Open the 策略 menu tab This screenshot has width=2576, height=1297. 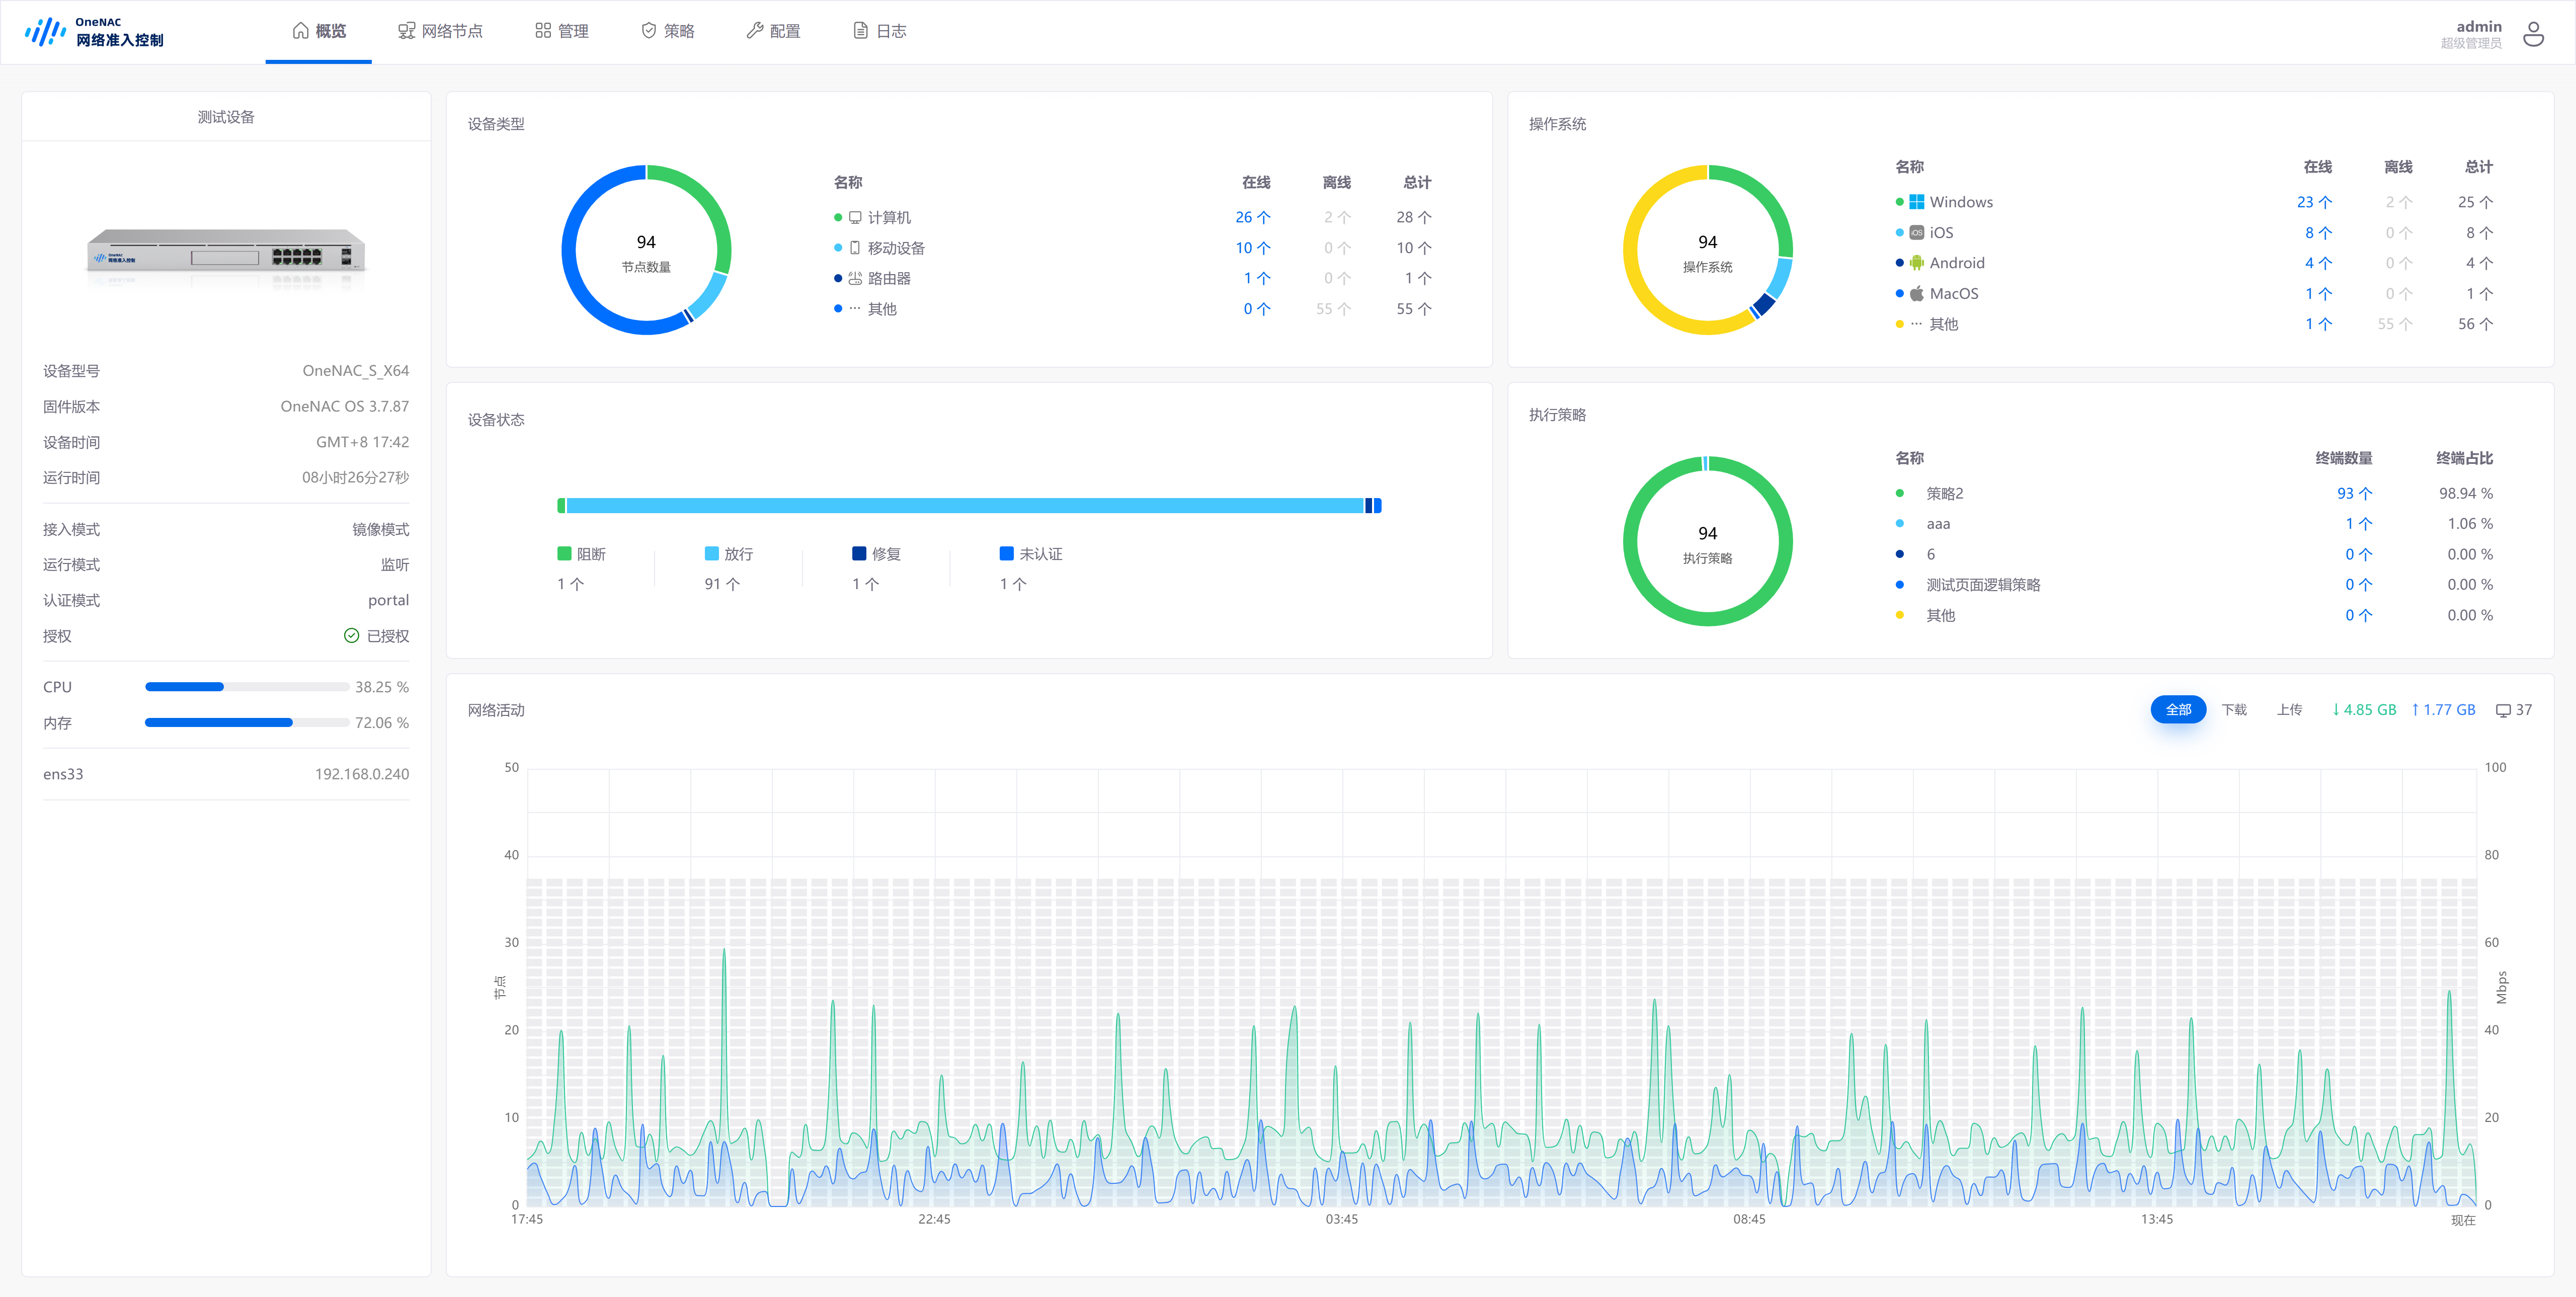[x=667, y=31]
